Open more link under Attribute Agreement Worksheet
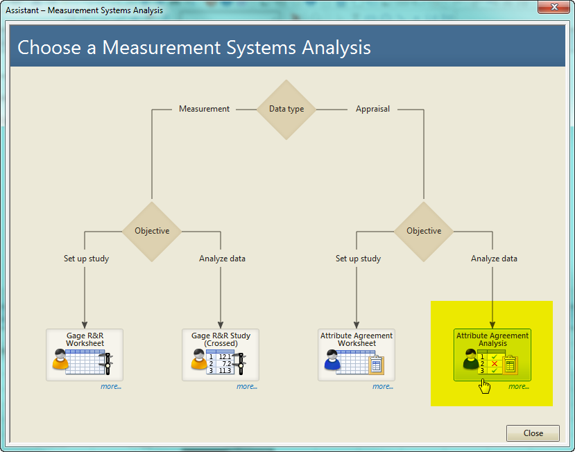This screenshot has width=575, height=452. [x=383, y=386]
